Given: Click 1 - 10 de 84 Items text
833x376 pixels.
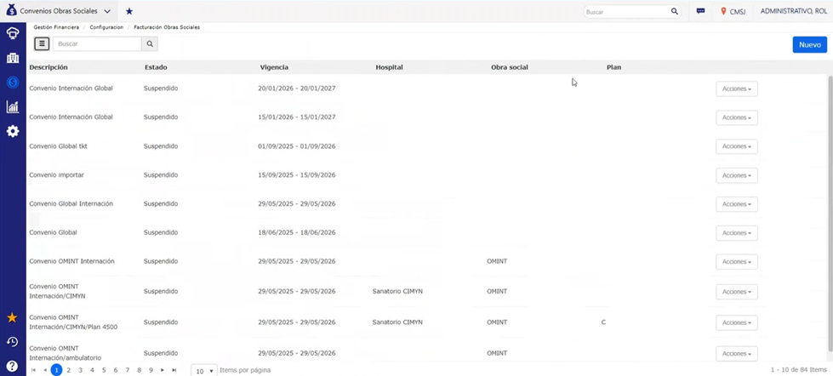Looking at the screenshot, I should pyautogui.click(x=798, y=370).
